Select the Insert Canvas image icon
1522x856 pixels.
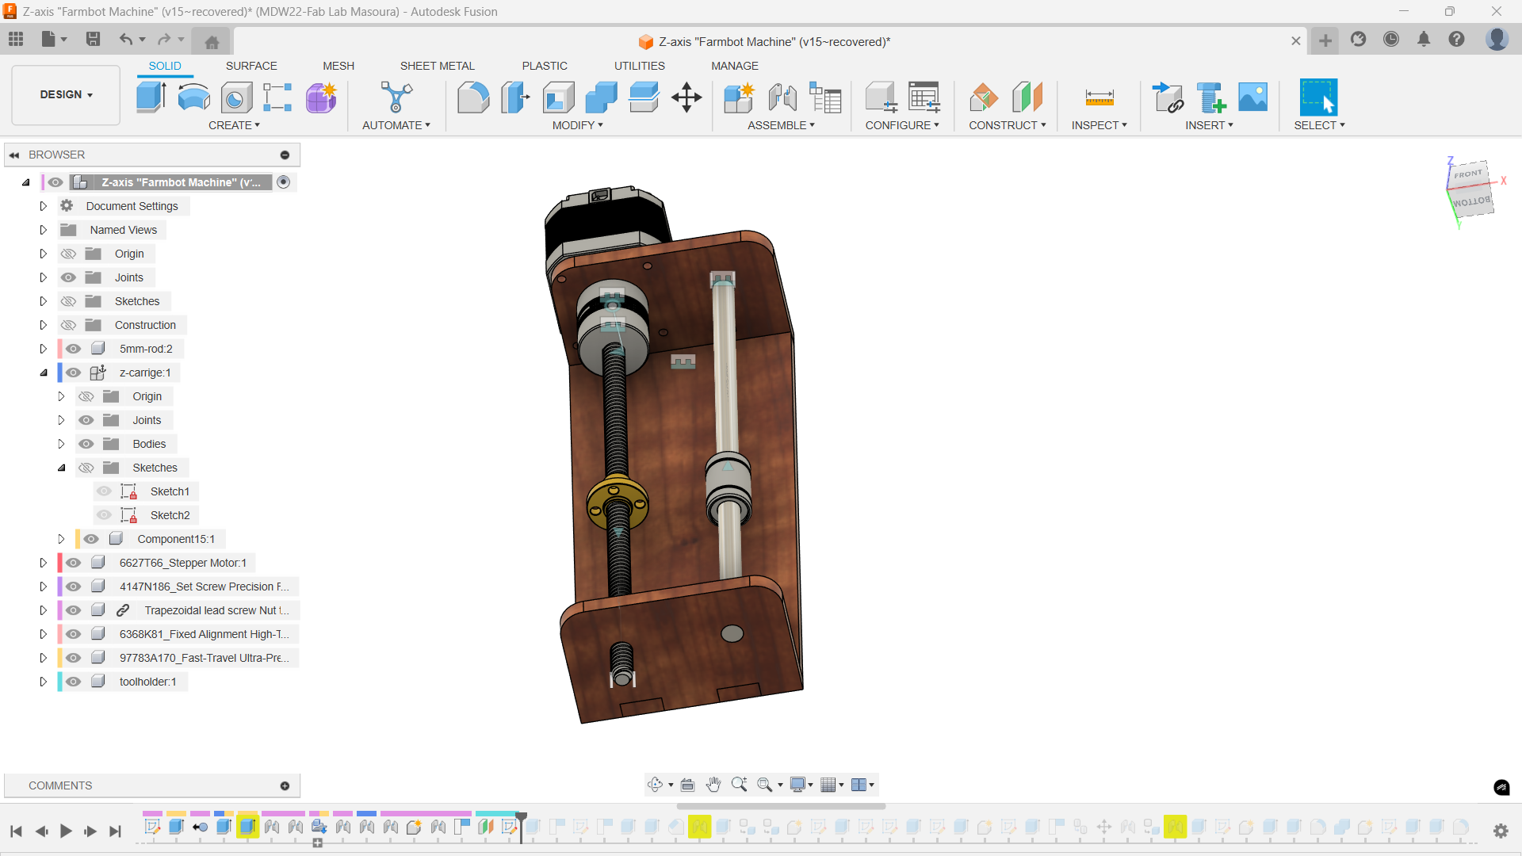point(1252,97)
